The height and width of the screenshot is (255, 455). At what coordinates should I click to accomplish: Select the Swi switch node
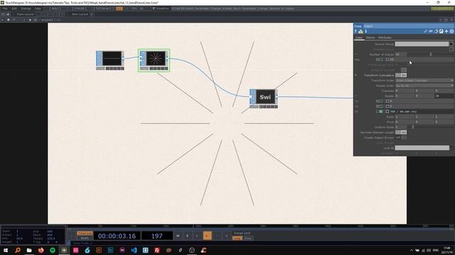[264, 98]
